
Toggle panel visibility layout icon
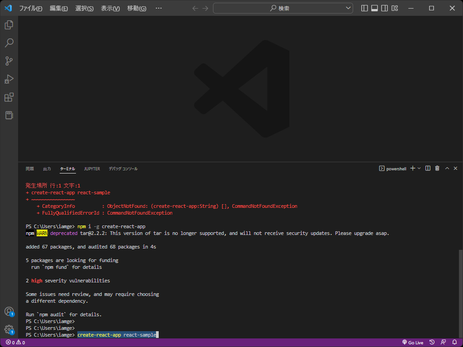coord(374,8)
